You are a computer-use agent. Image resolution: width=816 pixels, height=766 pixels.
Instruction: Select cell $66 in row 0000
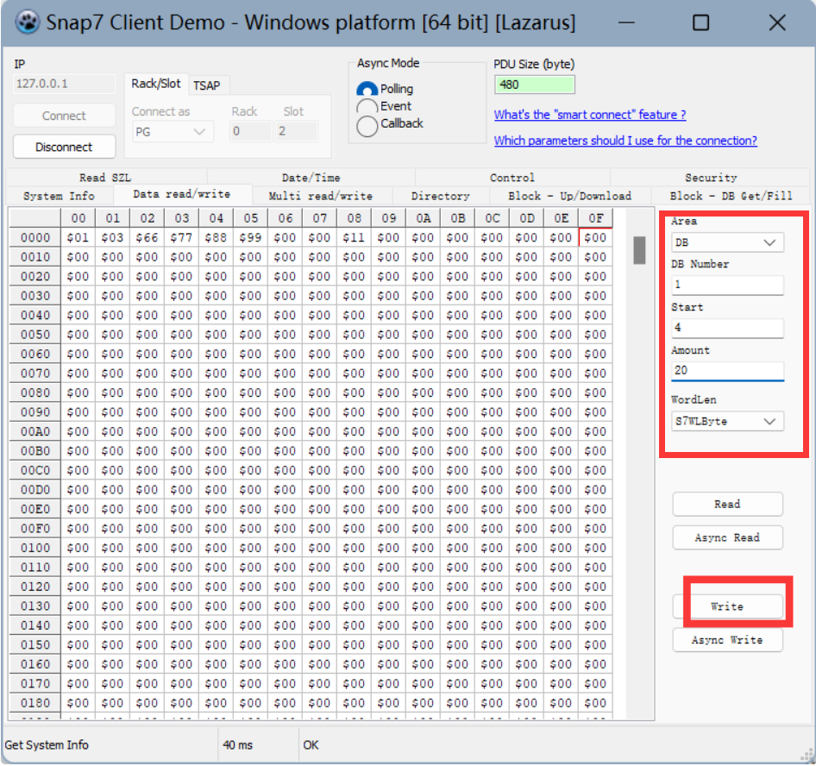(147, 238)
